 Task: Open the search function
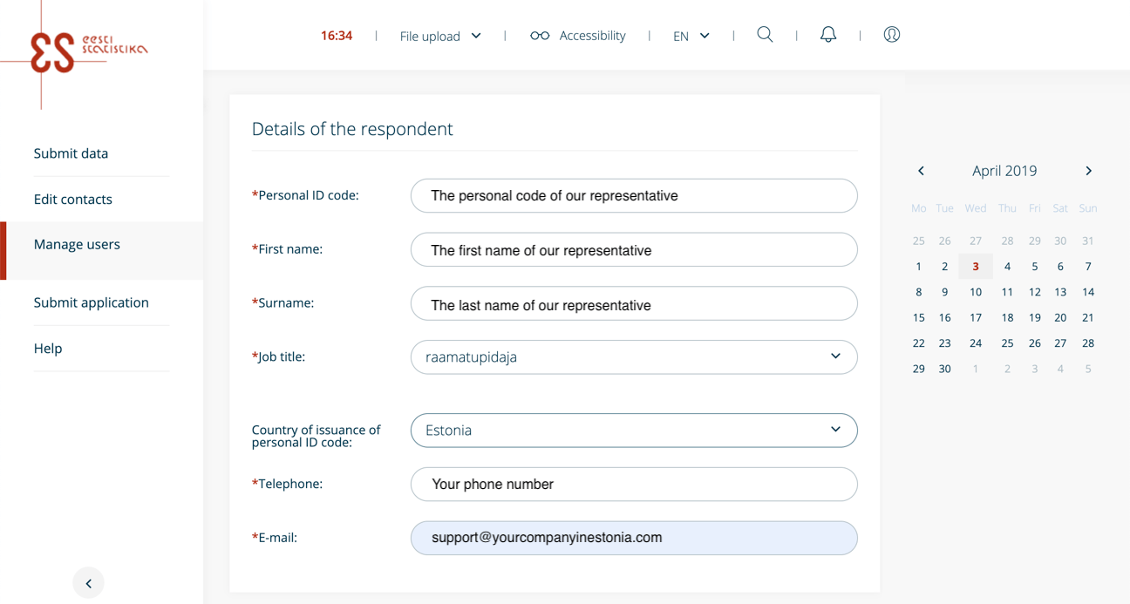pos(765,34)
